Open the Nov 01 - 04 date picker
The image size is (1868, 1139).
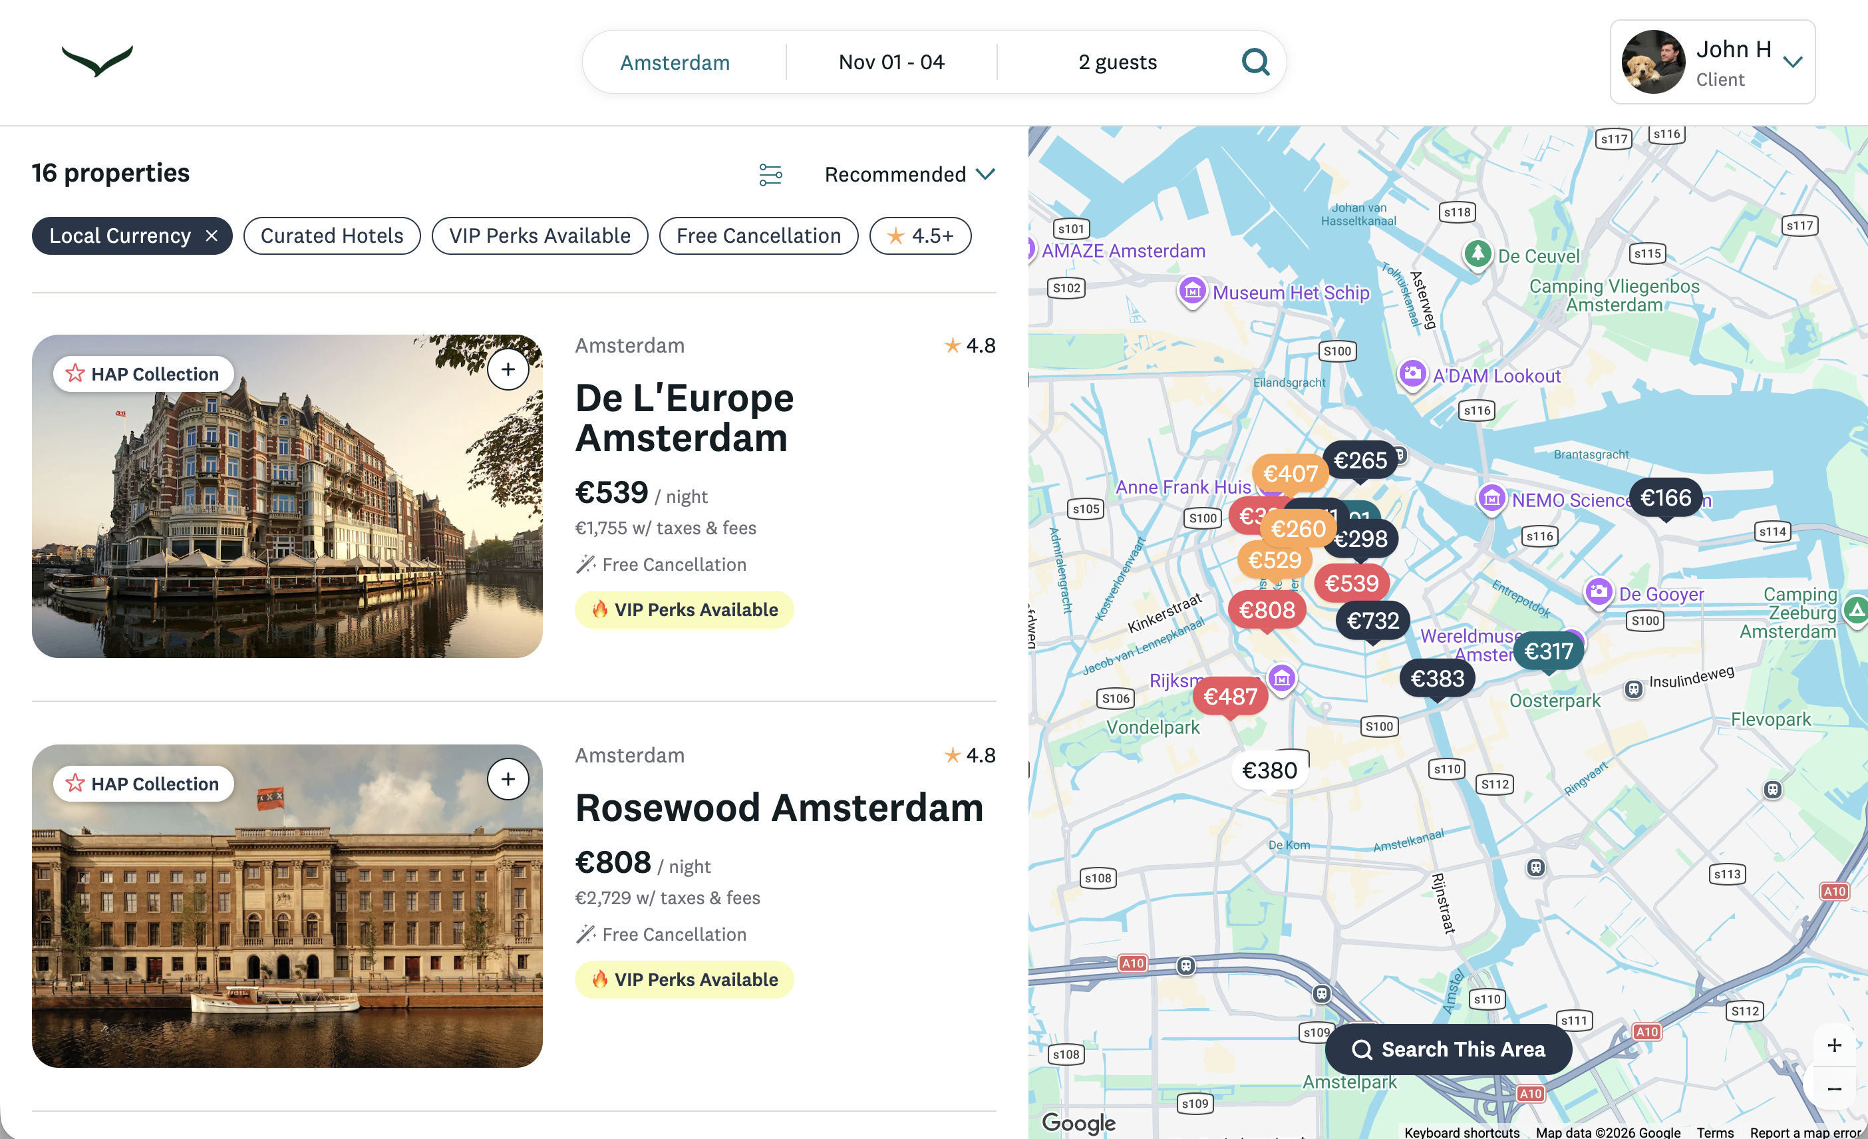(x=891, y=62)
